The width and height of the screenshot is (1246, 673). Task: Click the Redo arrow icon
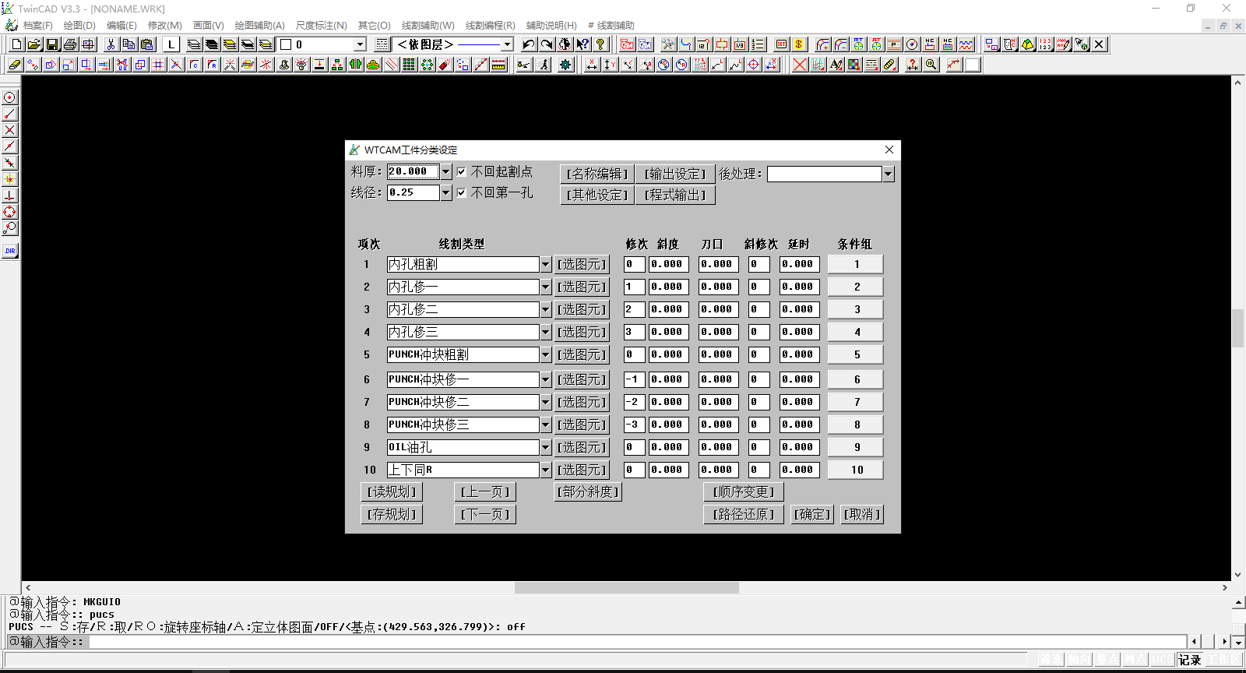click(547, 44)
